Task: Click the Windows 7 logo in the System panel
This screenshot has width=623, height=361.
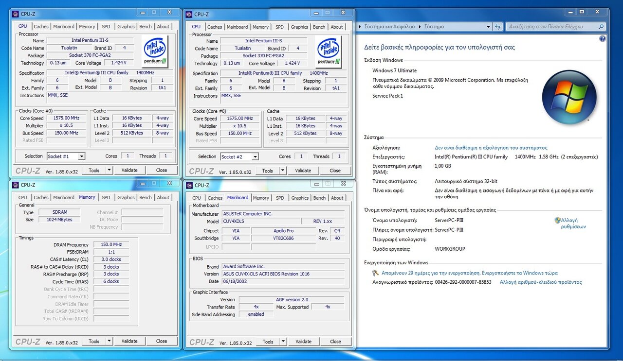Action: pyautogui.click(x=569, y=97)
